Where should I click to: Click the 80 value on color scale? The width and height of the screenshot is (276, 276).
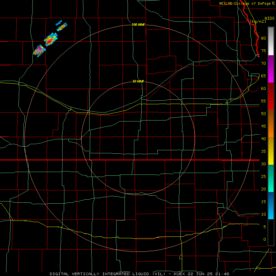click(263, 38)
